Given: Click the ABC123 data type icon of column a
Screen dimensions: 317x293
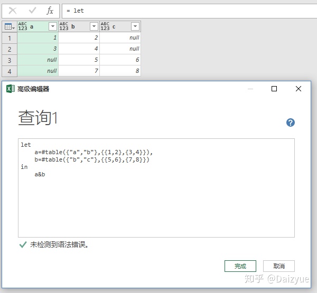Looking at the screenshot, I should tap(23, 26).
